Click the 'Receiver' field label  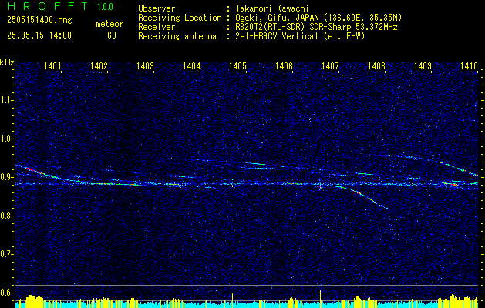tap(157, 27)
